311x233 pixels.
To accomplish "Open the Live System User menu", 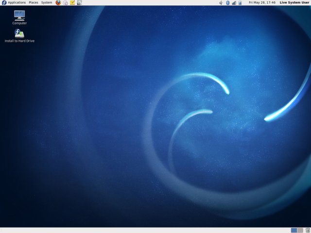I will pos(294,2).
